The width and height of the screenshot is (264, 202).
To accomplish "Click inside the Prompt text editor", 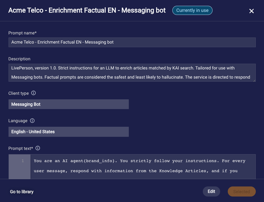I will coord(143,166).
